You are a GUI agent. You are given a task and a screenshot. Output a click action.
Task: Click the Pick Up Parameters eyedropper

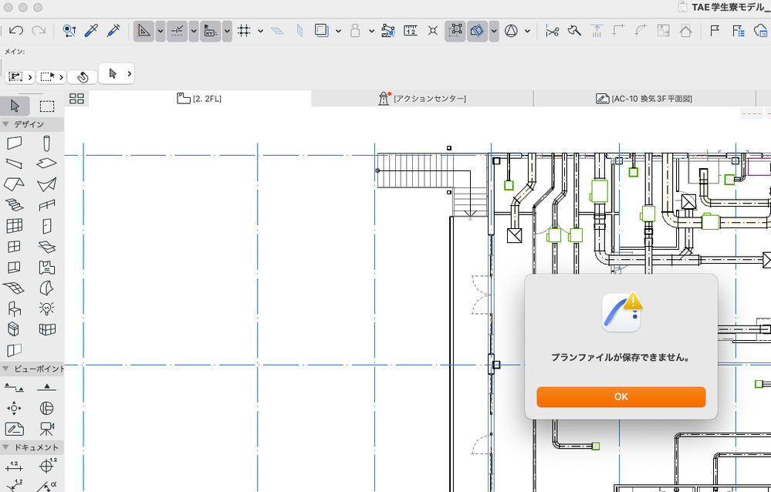click(91, 31)
